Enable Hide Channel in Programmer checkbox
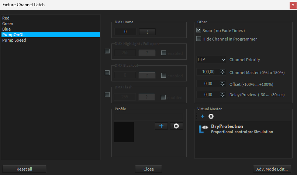 [199, 39]
